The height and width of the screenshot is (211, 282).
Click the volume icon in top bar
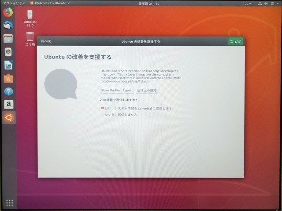(266, 4)
